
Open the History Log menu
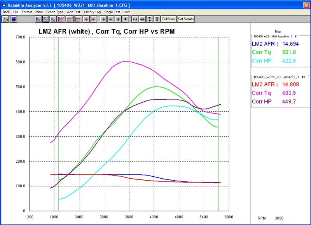click(92, 12)
